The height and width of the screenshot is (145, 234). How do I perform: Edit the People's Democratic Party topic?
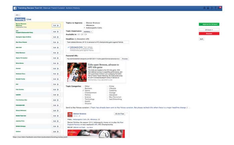(56, 32)
